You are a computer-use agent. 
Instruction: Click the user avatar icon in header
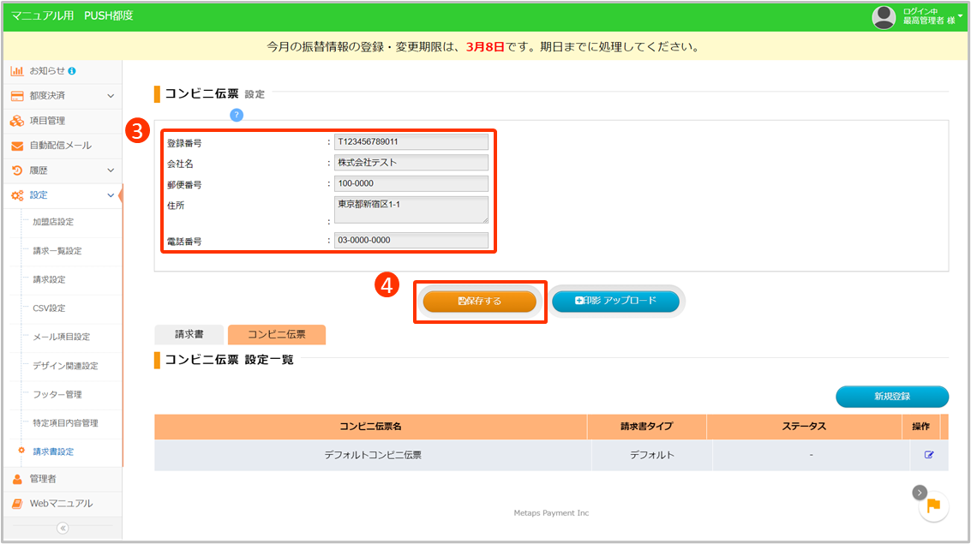pos(884,16)
